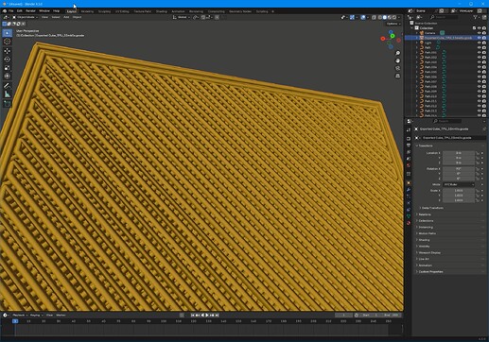Open the Tool properties tab

pyautogui.click(x=409, y=130)
